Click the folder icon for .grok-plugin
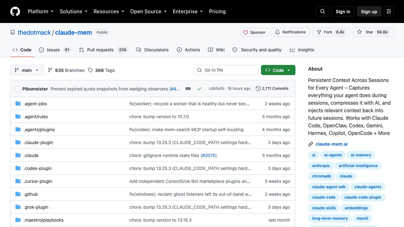 click(x=18, y=207)
